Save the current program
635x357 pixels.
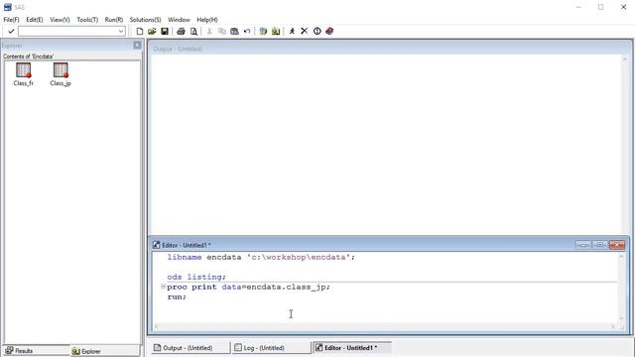(165, 31)
